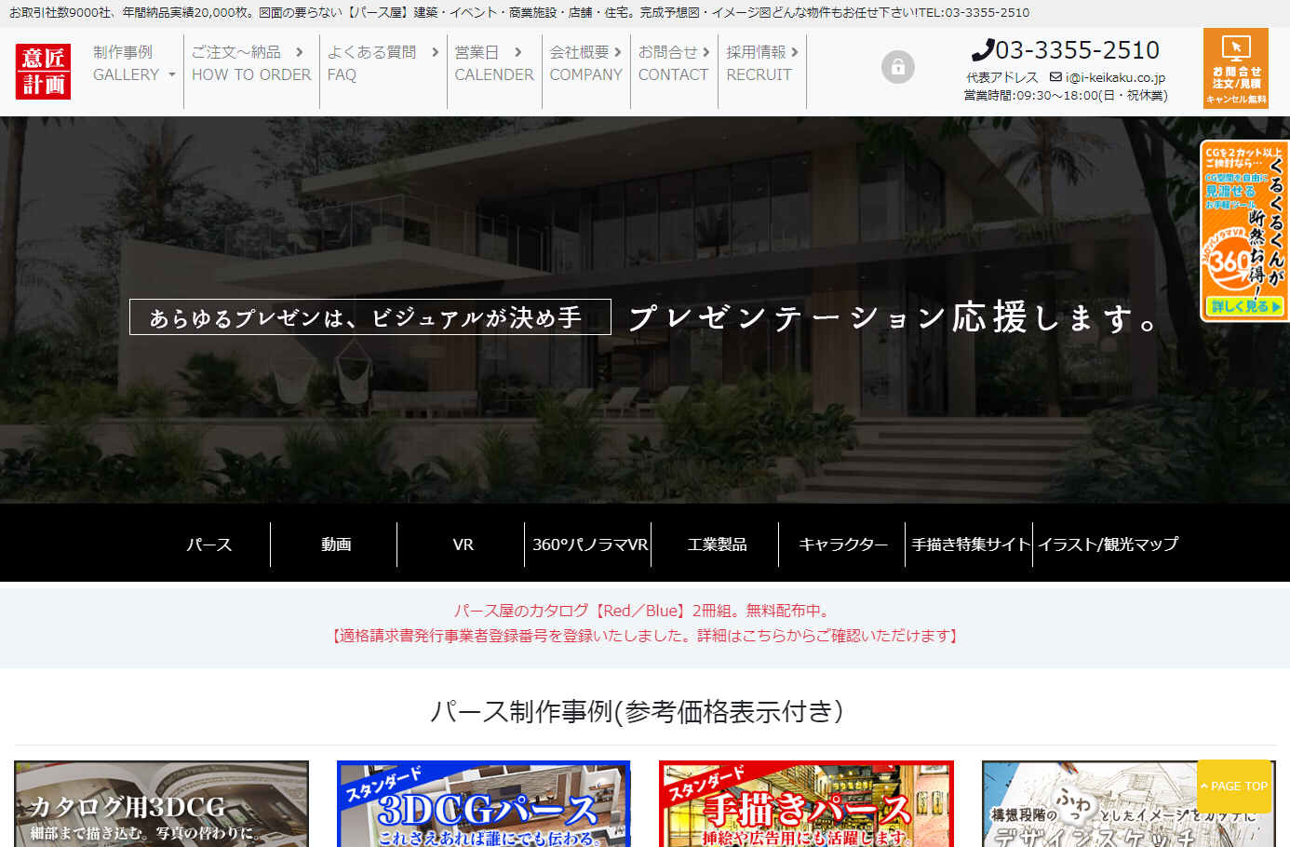Click 営業時間 09:30〜18:00 text
Image resolution: width=1290 pixels, height=847 pixels.
[x=1066, y=96]
